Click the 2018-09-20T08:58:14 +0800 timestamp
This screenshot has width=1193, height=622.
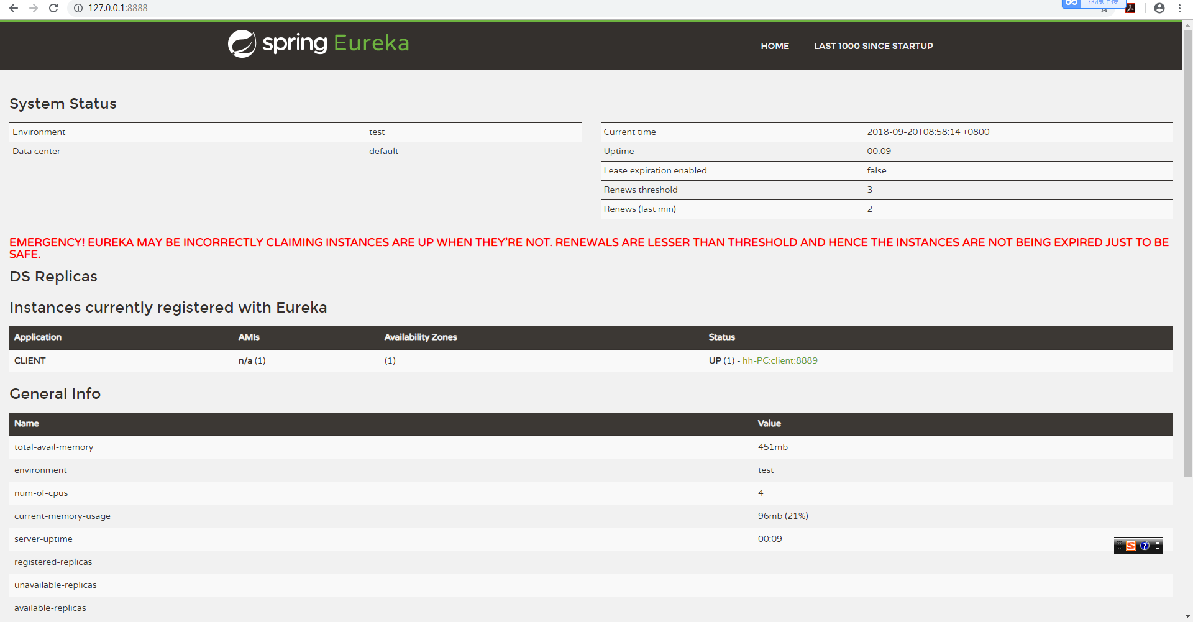tap(928, 132)
